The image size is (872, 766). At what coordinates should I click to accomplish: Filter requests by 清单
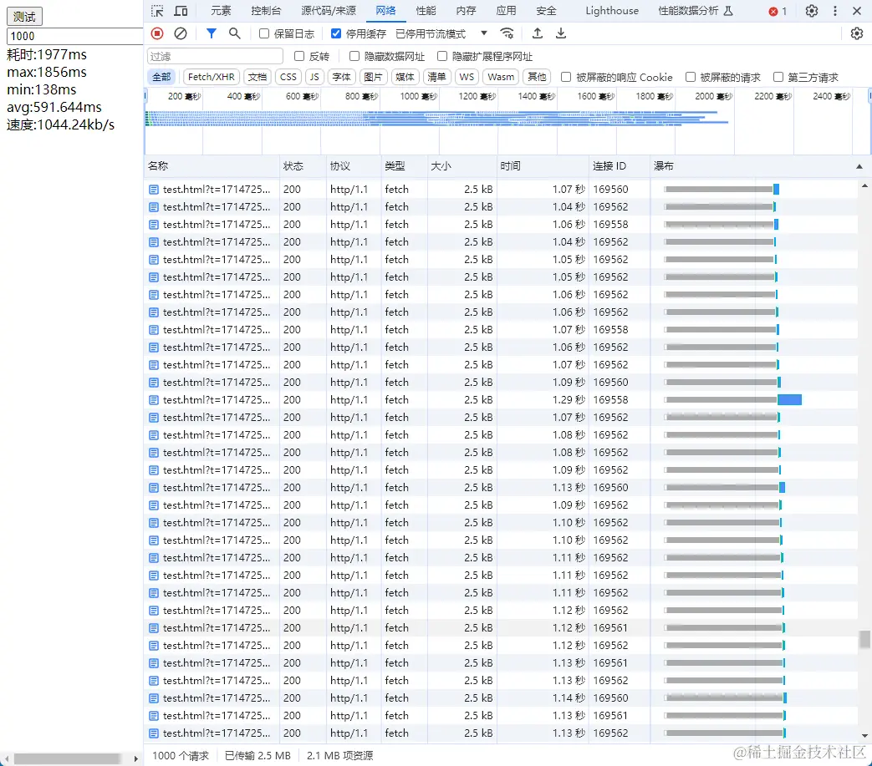(436, 77)
